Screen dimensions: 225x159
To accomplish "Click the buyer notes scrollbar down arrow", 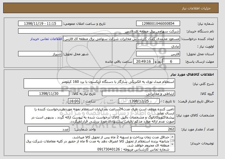I will 172,144.
